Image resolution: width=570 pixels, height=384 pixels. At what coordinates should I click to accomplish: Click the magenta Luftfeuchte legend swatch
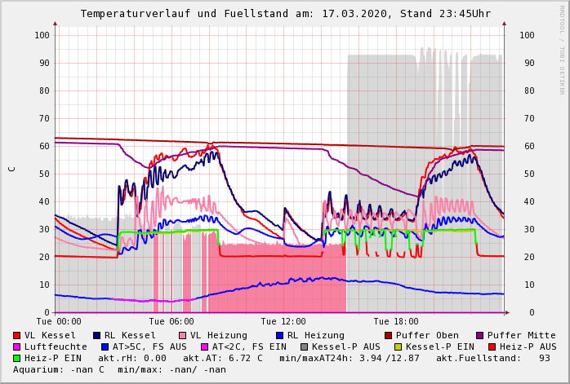click(17, 346)
